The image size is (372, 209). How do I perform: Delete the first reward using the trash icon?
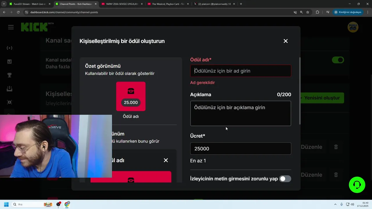(336, 147)
